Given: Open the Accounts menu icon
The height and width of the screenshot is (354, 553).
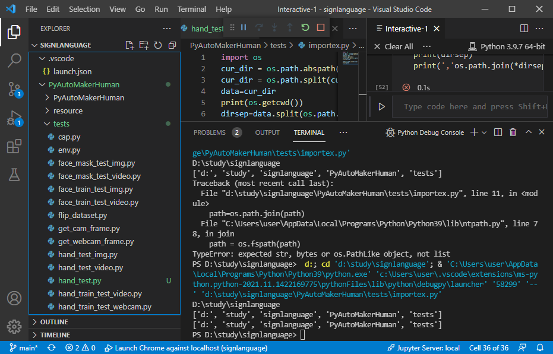Looking at the screenshot, I should coord(14,298).
